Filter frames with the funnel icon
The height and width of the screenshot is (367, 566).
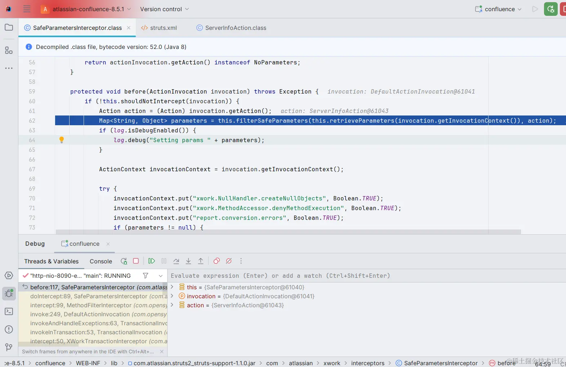click(146, 276)
